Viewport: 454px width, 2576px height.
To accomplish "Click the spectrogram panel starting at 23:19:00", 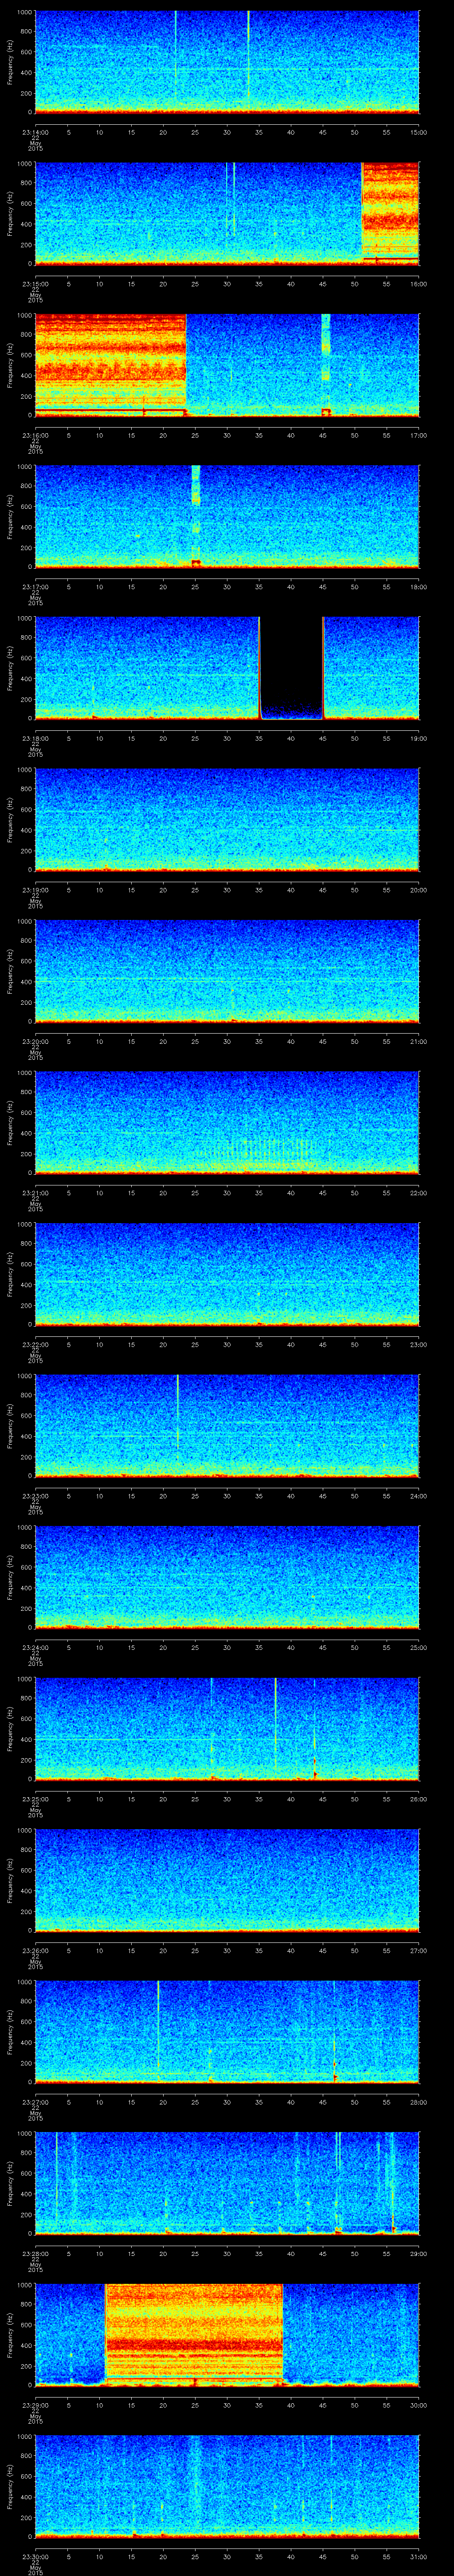I will (x=227, y=820).
